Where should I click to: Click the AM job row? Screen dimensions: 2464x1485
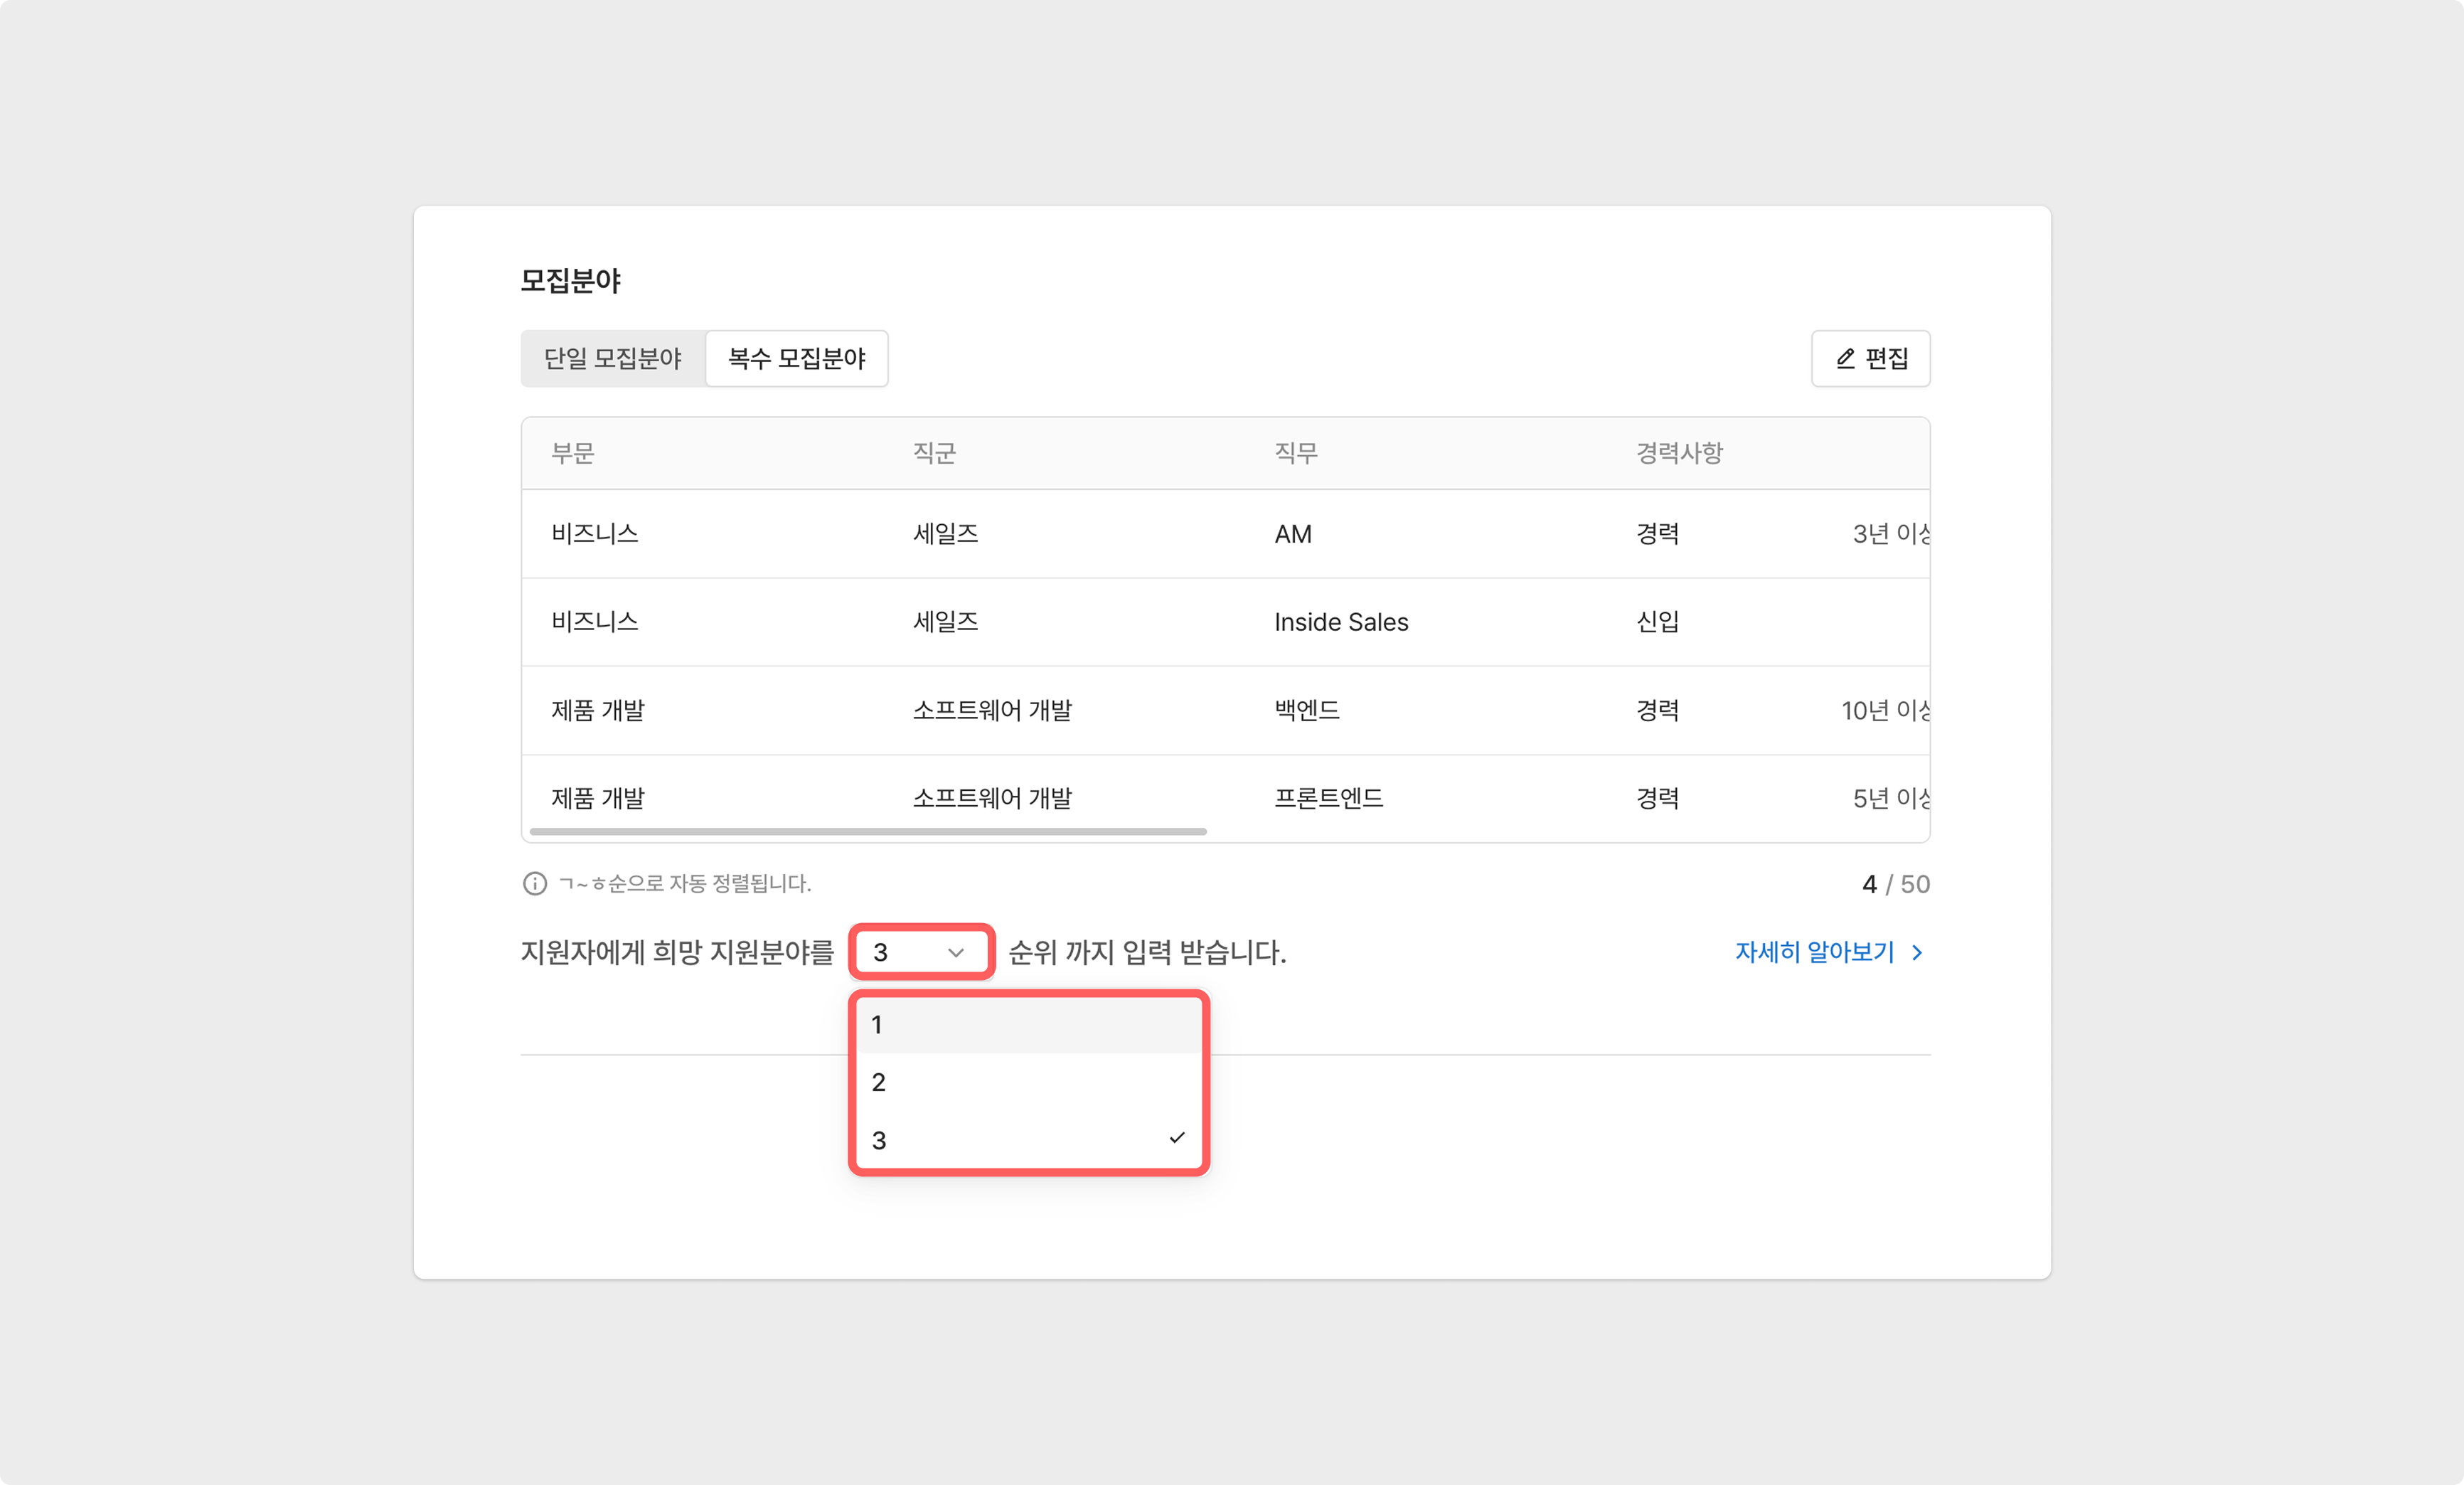[x=1292, y=534]
